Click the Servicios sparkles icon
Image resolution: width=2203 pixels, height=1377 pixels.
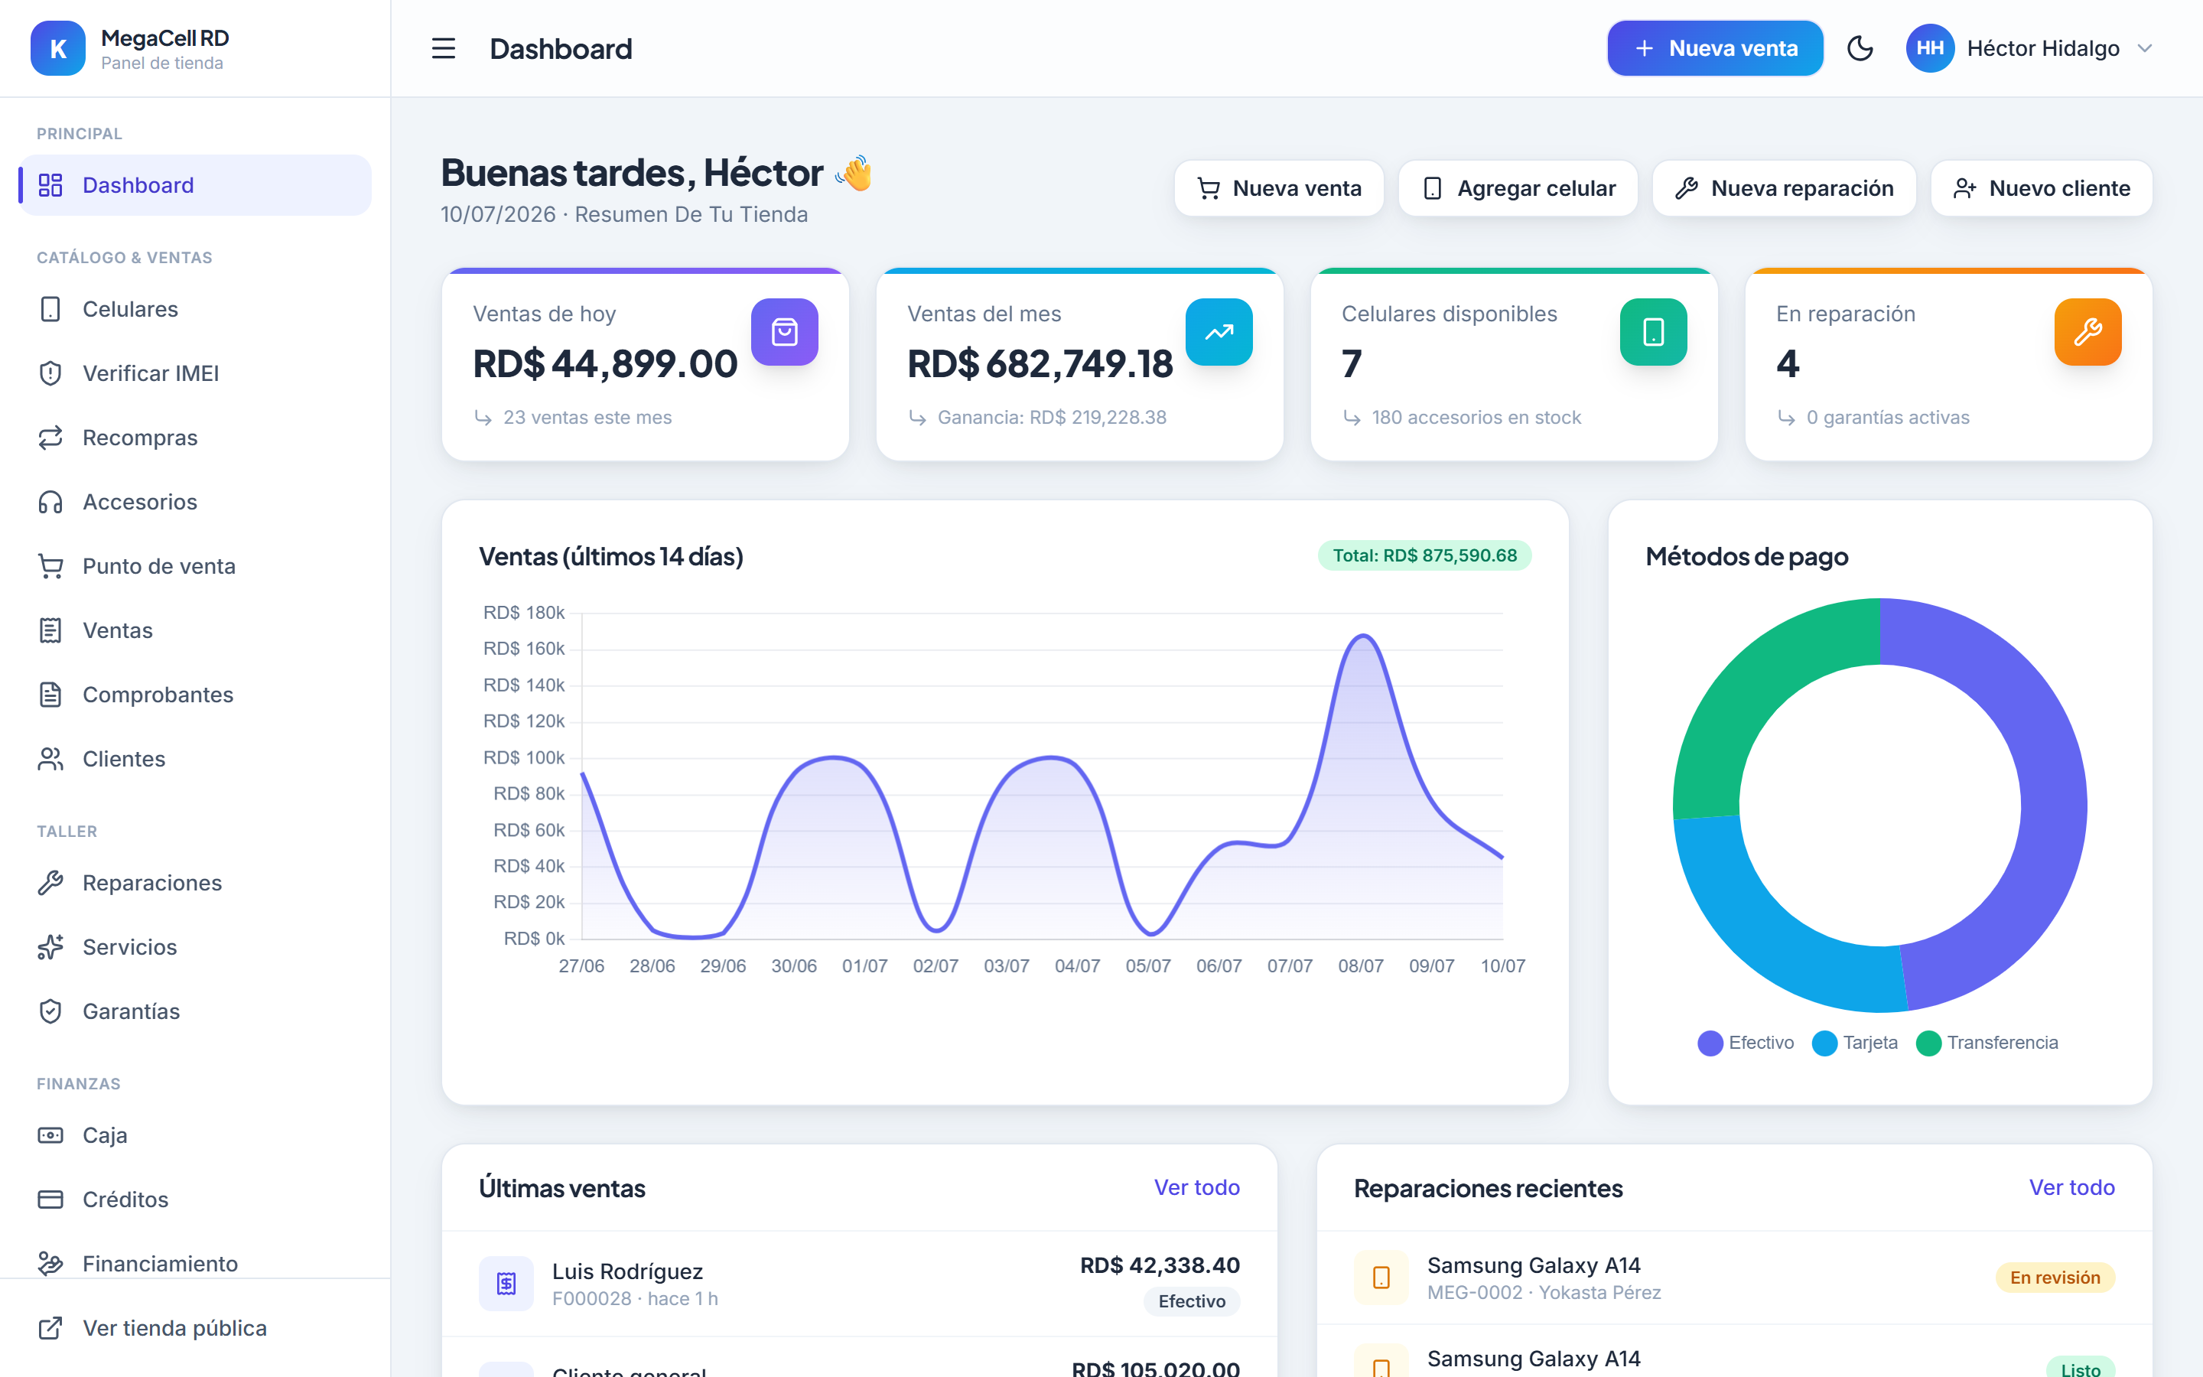pos(51,947)
